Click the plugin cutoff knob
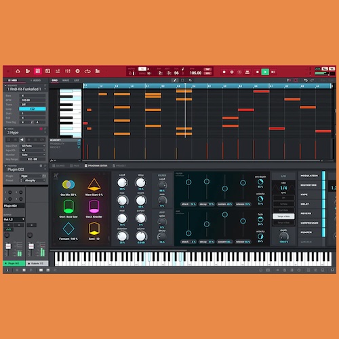Image resolution: width=339 pixels, height=339 pixels. coord(122,182)
